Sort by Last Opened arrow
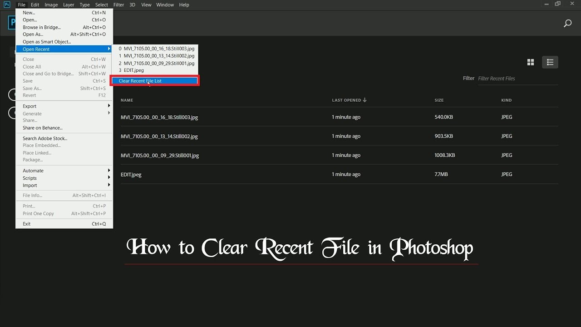This screenshot has height=327, width=581. (x=364, y=100)
